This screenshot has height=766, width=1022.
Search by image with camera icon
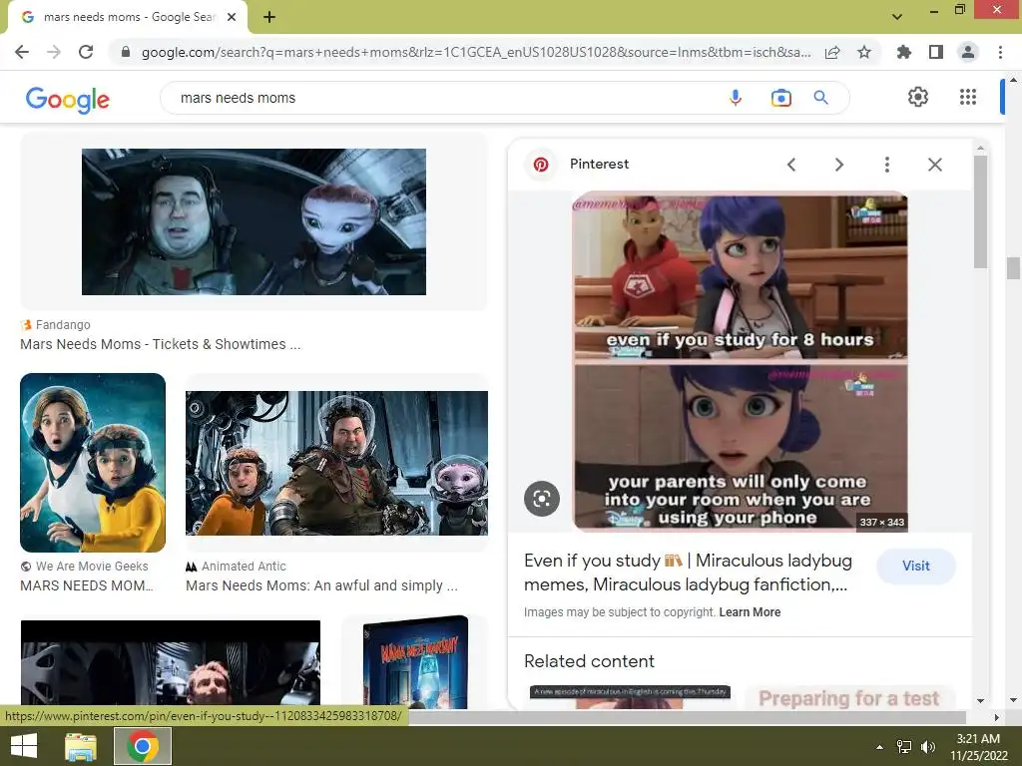780,98
